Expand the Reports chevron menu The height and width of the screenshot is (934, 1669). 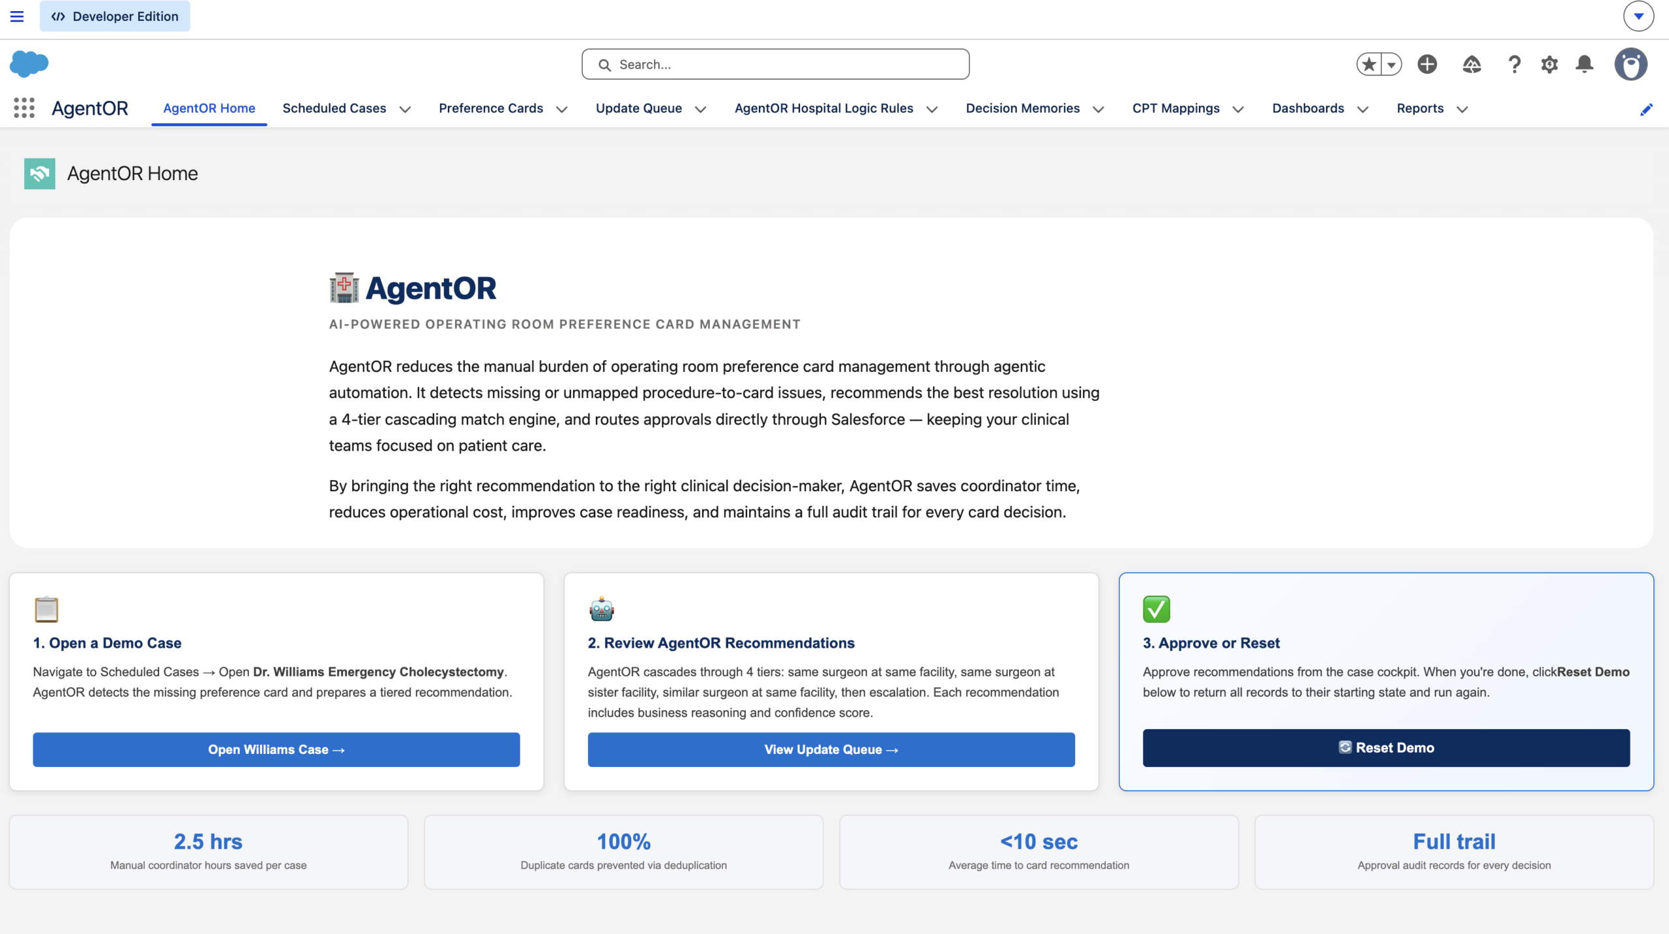coord(1462,109)
